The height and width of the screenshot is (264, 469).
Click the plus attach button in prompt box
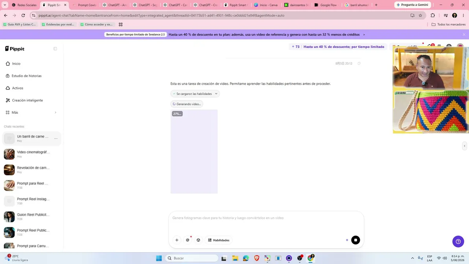tap(177, 240)
